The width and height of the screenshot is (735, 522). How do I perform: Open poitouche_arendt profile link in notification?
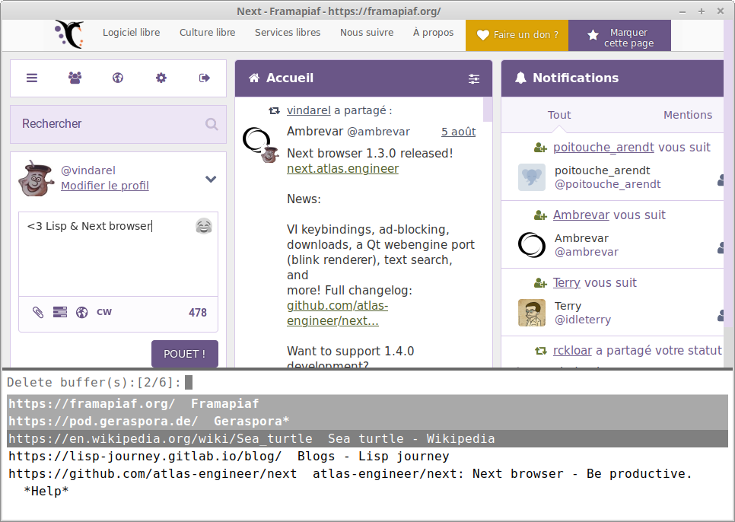click(x=604, y=147)
